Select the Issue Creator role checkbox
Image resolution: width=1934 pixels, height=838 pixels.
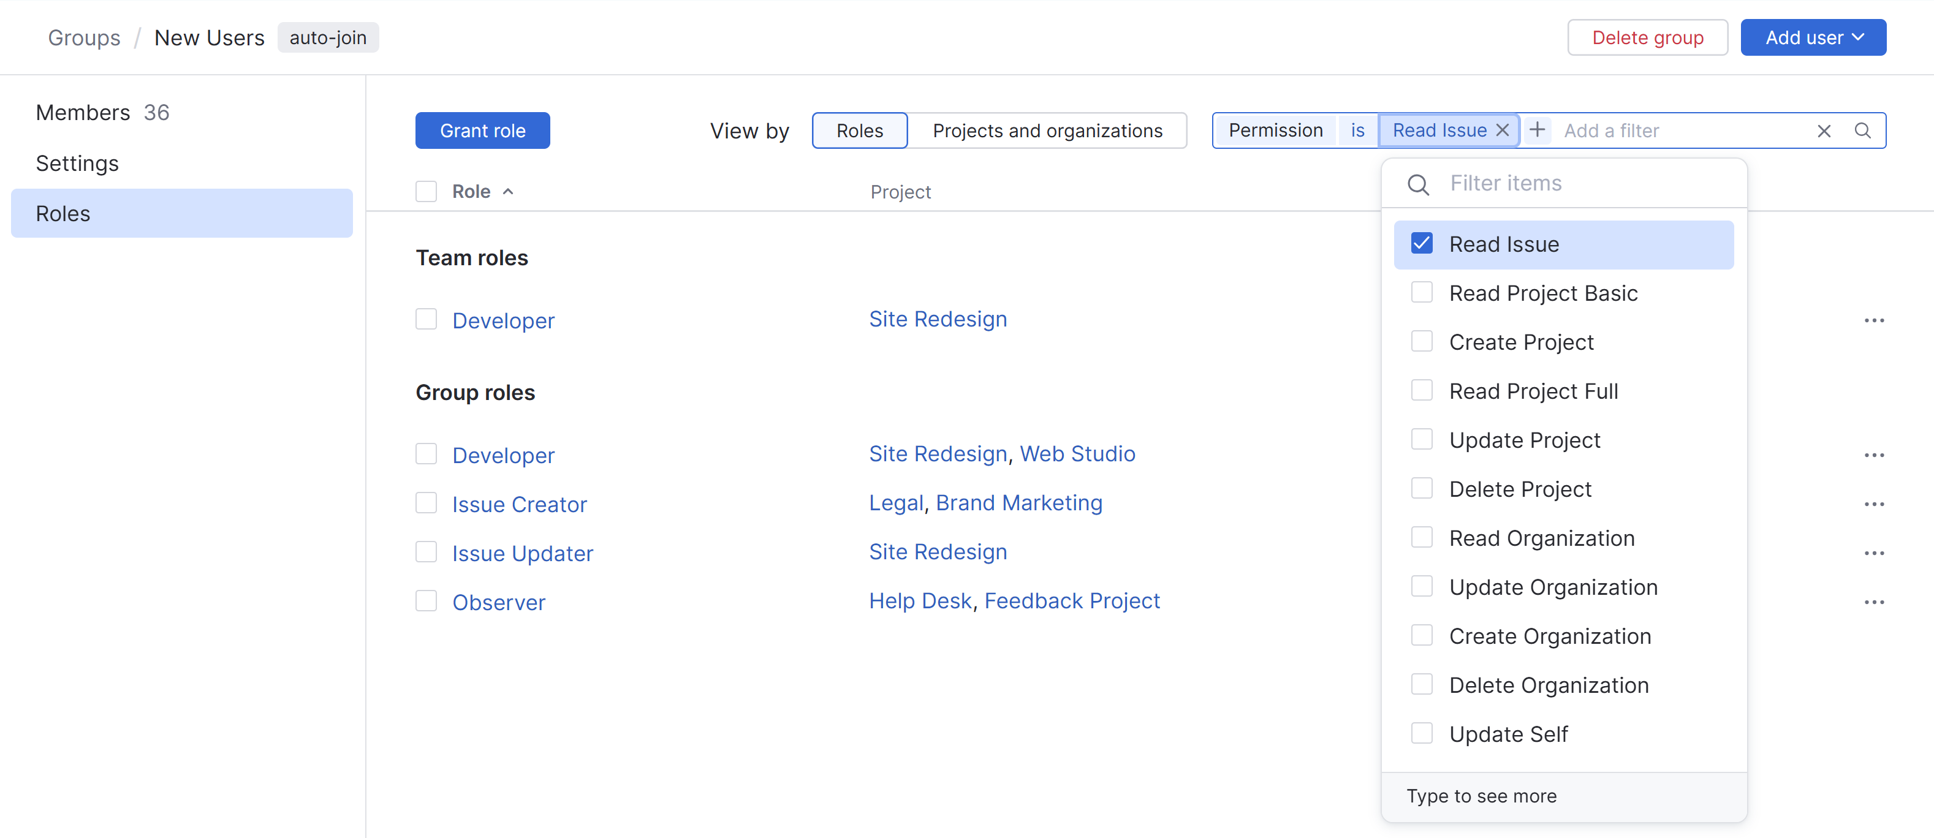click(427, 504)
